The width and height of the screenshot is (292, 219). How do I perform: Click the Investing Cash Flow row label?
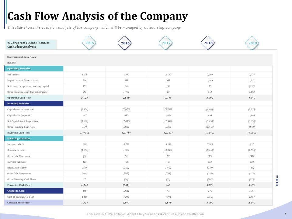coord(19,133)
